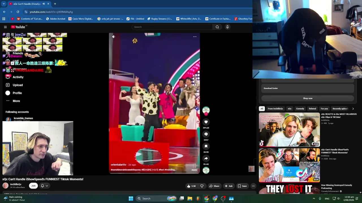Click the YouTube search magnifier button
Viewport: 362px width, 203px height.
217,27
